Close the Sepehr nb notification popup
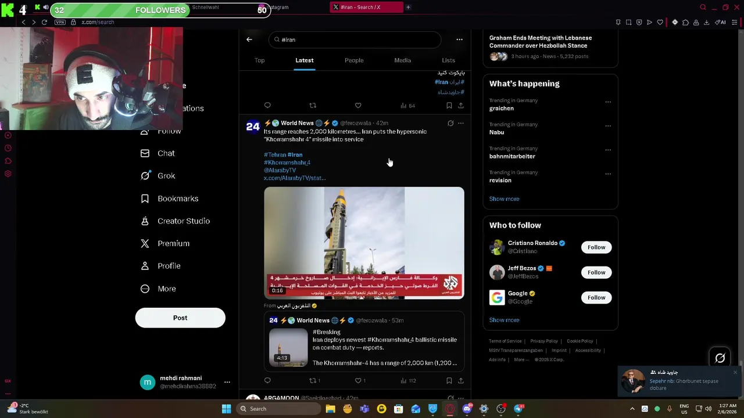The height and width of the screenshot is (418, 744). (735, 372)
